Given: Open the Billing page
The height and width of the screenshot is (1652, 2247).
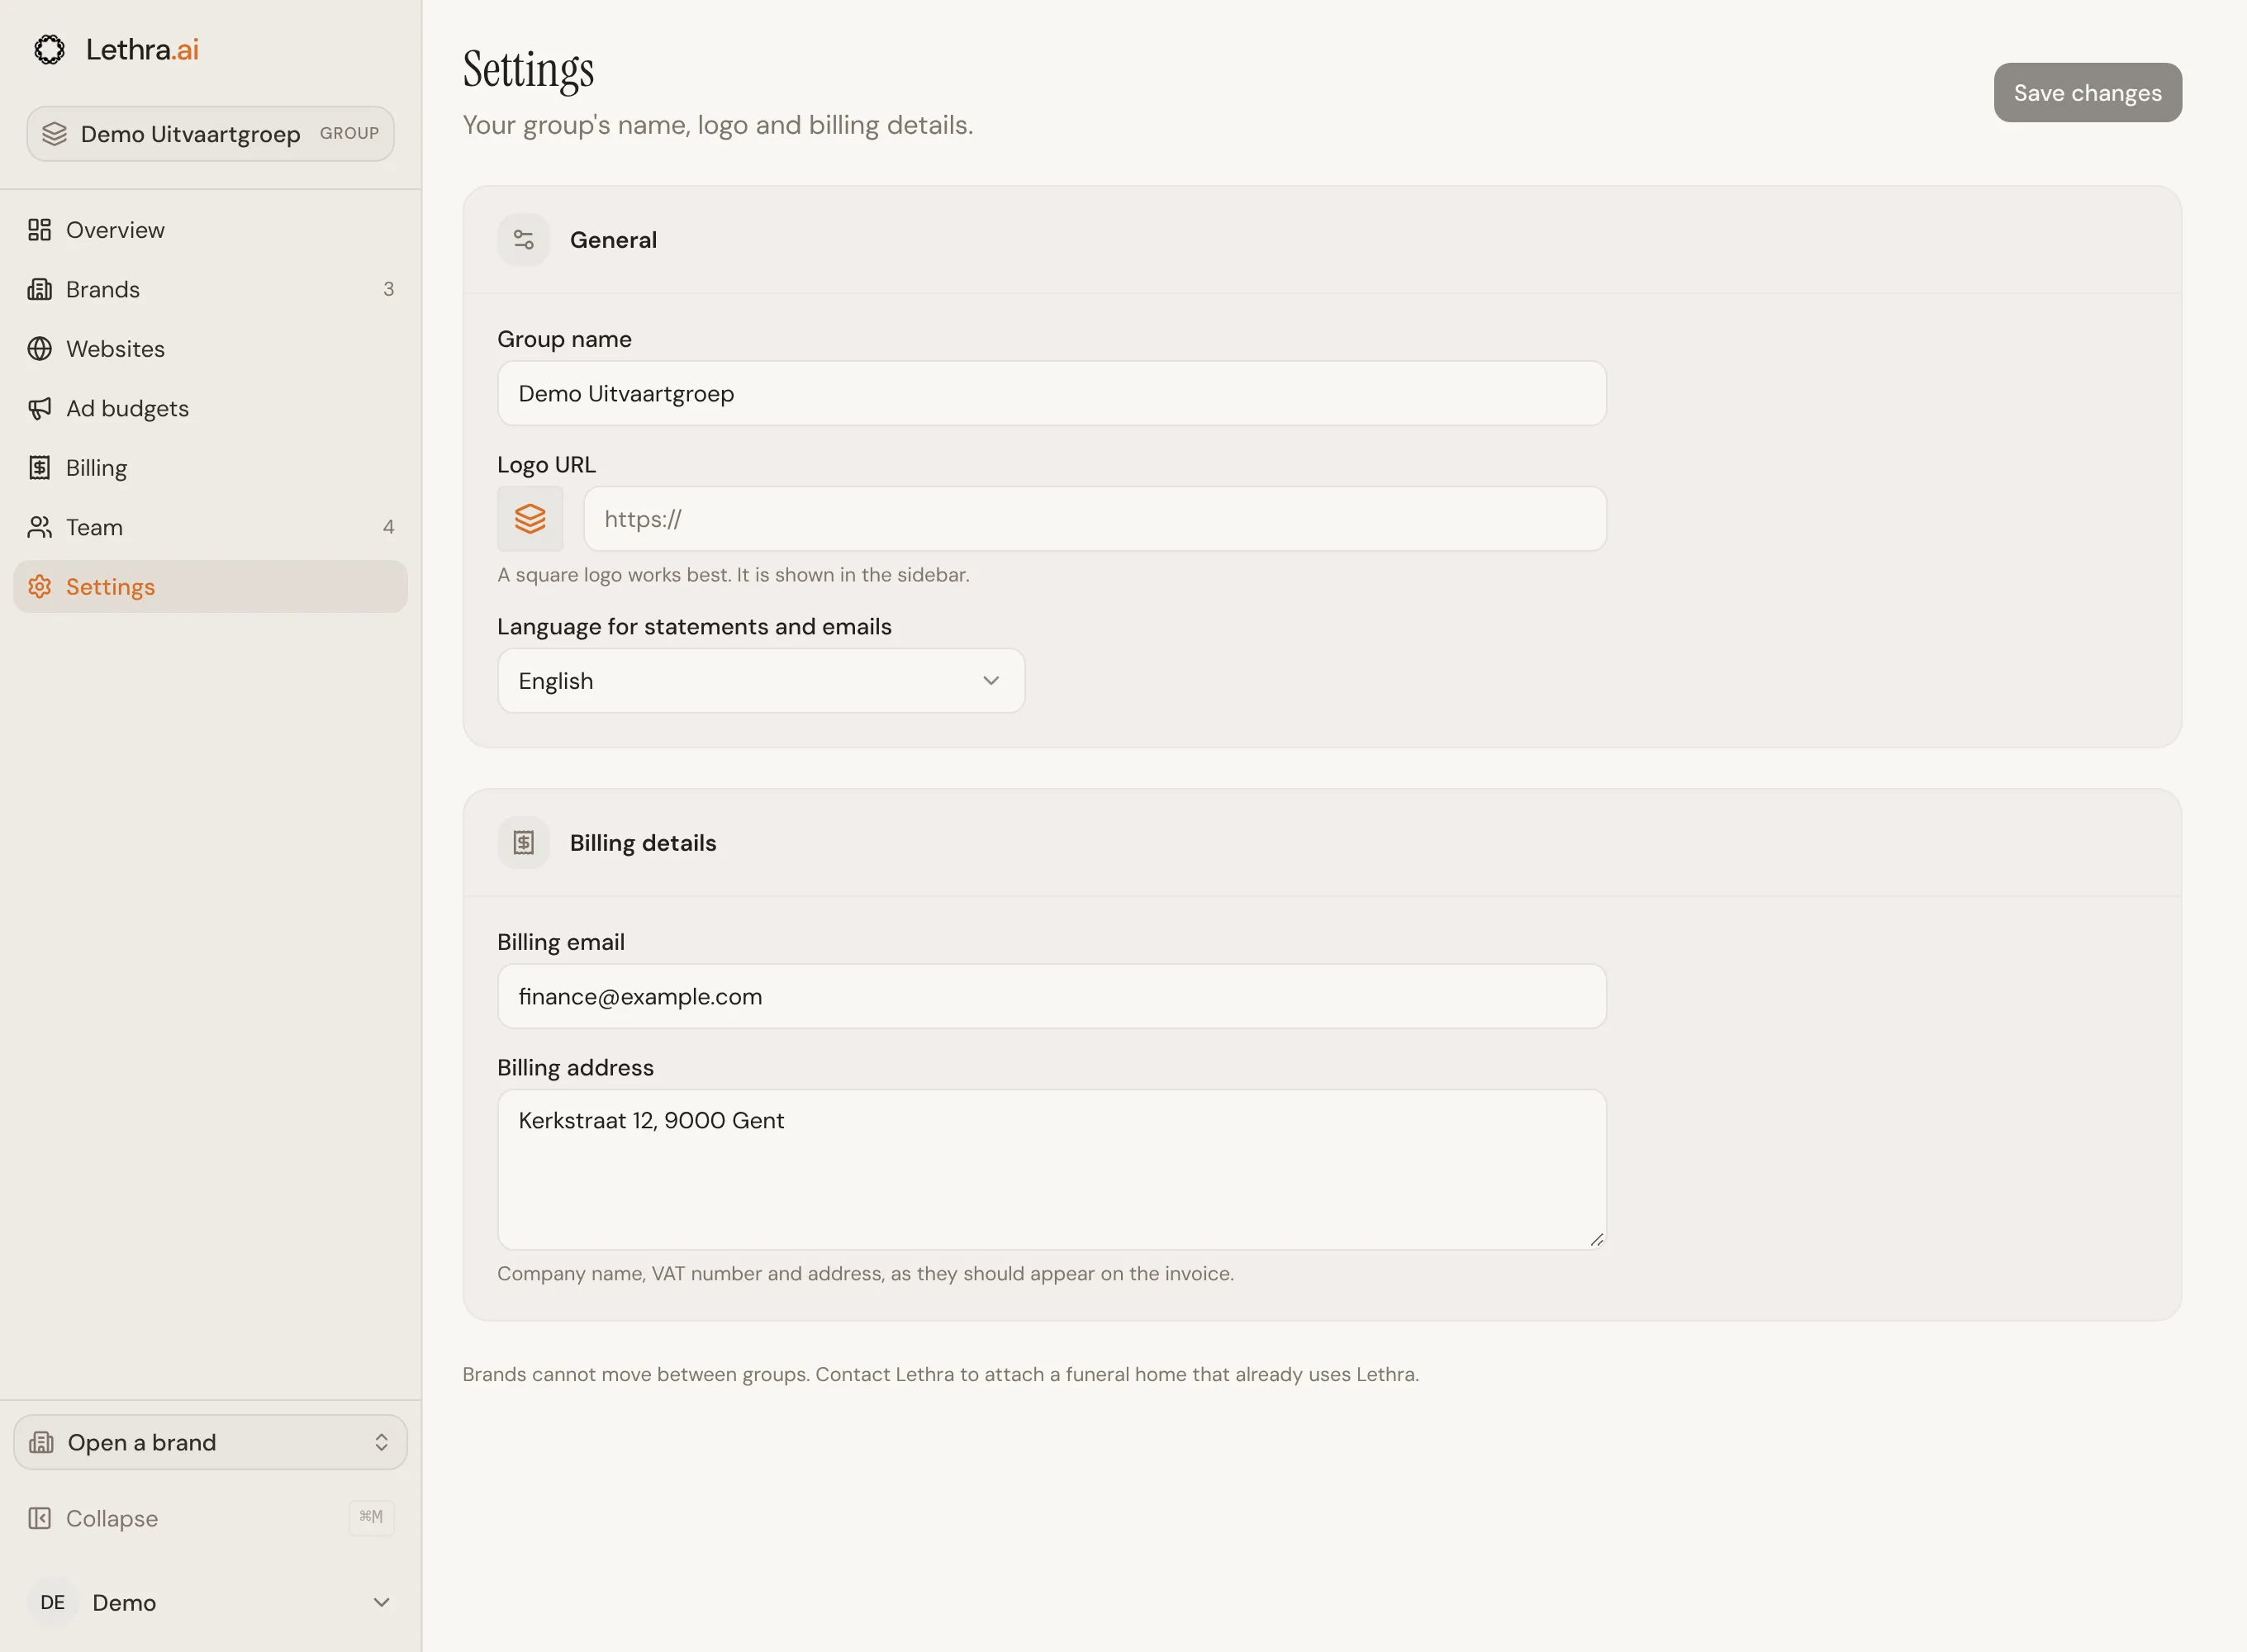Looking at the screenshot, I should [x=210, y=468].
